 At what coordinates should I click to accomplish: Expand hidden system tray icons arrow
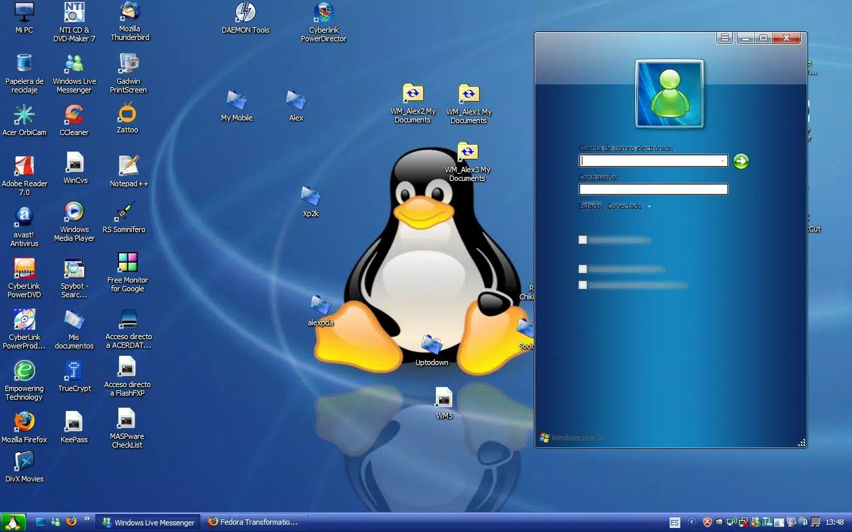692,522
